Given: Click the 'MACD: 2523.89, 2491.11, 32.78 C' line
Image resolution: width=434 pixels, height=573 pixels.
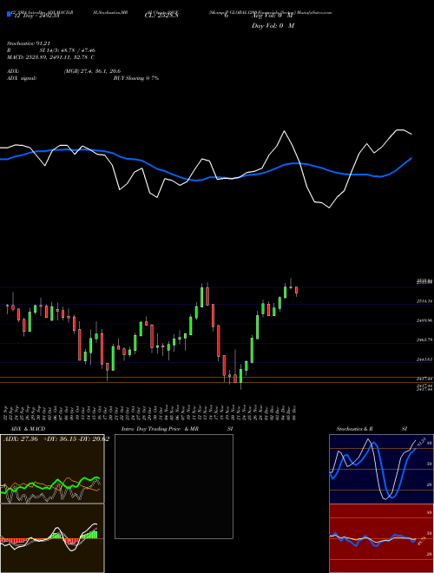Looking at the screenshot, I should [x=51, y=57].
